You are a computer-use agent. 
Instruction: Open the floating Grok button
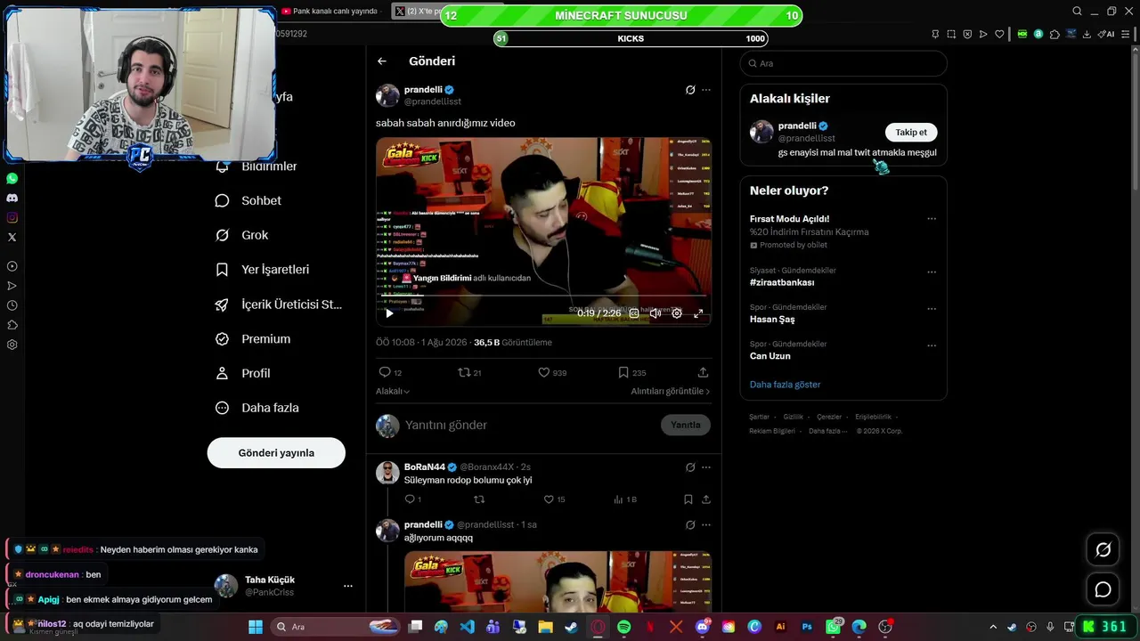pos(1103,550)
